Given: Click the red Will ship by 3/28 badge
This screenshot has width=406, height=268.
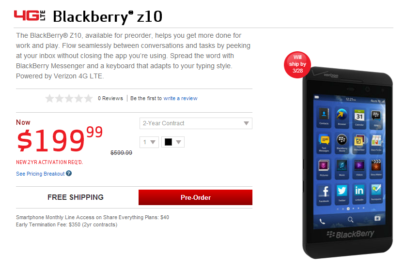Looking at the screenshot, I should [297, 64].
